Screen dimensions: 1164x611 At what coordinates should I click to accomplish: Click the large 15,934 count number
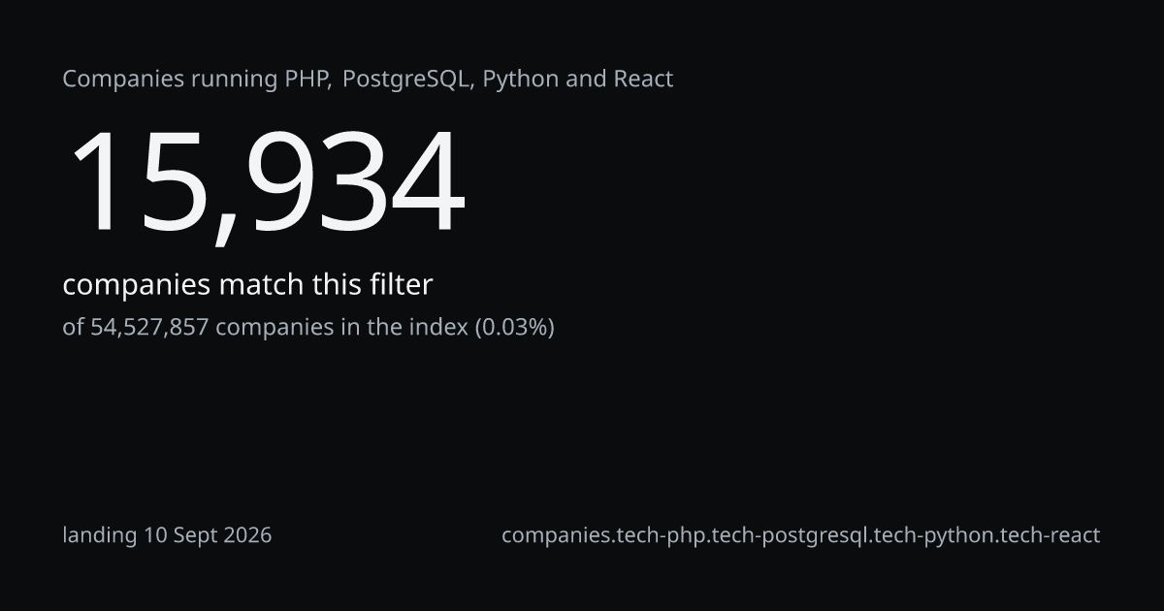[x=266, y=184]
